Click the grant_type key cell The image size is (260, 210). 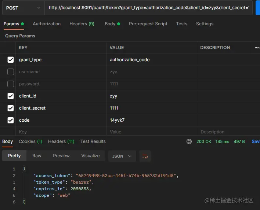point(61,60)
